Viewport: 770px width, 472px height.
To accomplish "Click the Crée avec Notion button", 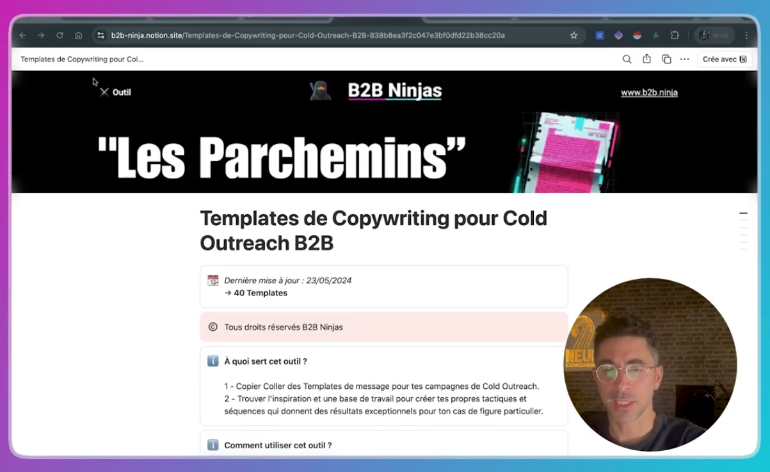I will (x=725, y=59).
